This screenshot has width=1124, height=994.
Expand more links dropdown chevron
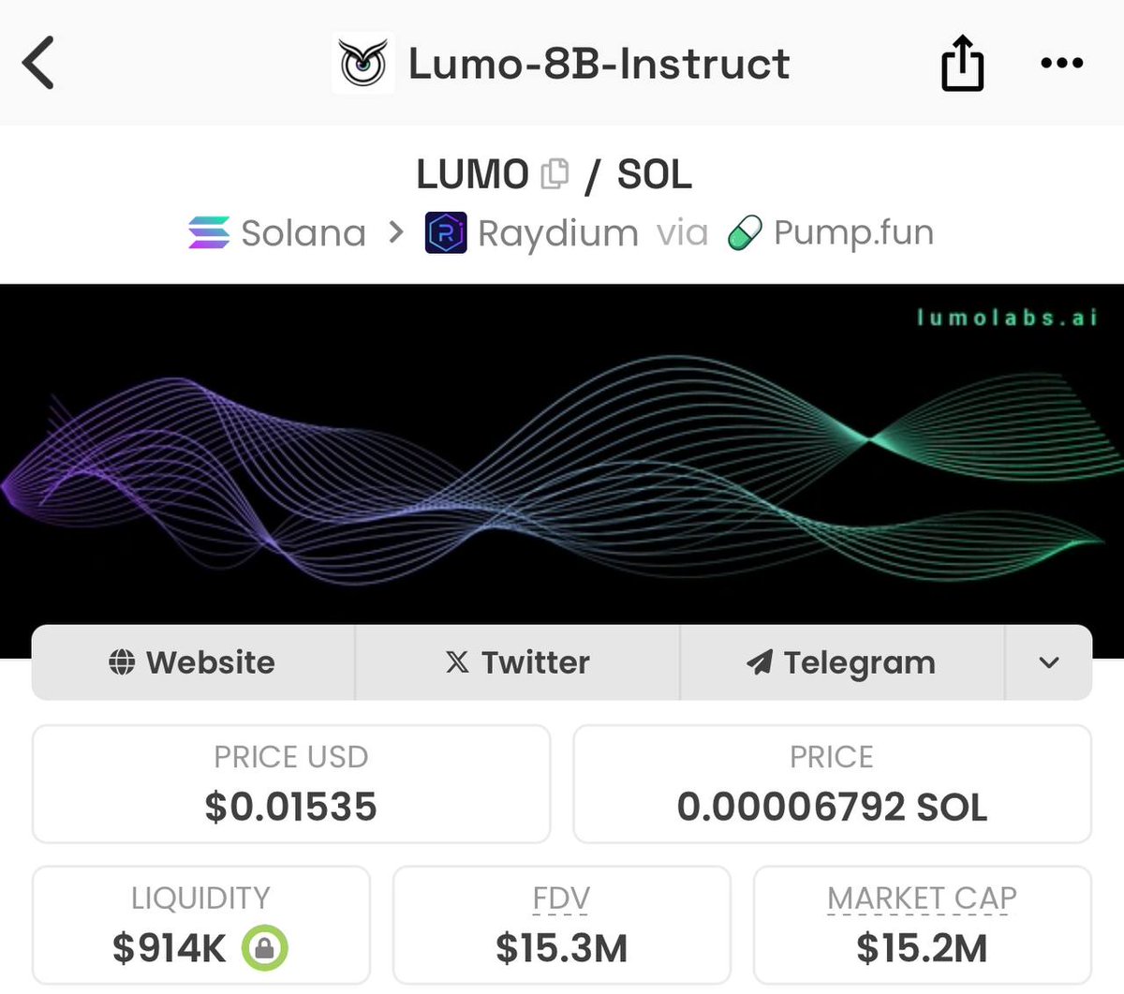pos(1049,662)
